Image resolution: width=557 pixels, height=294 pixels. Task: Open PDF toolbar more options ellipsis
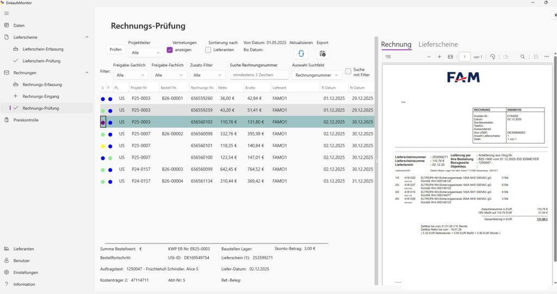pos(547,57)
